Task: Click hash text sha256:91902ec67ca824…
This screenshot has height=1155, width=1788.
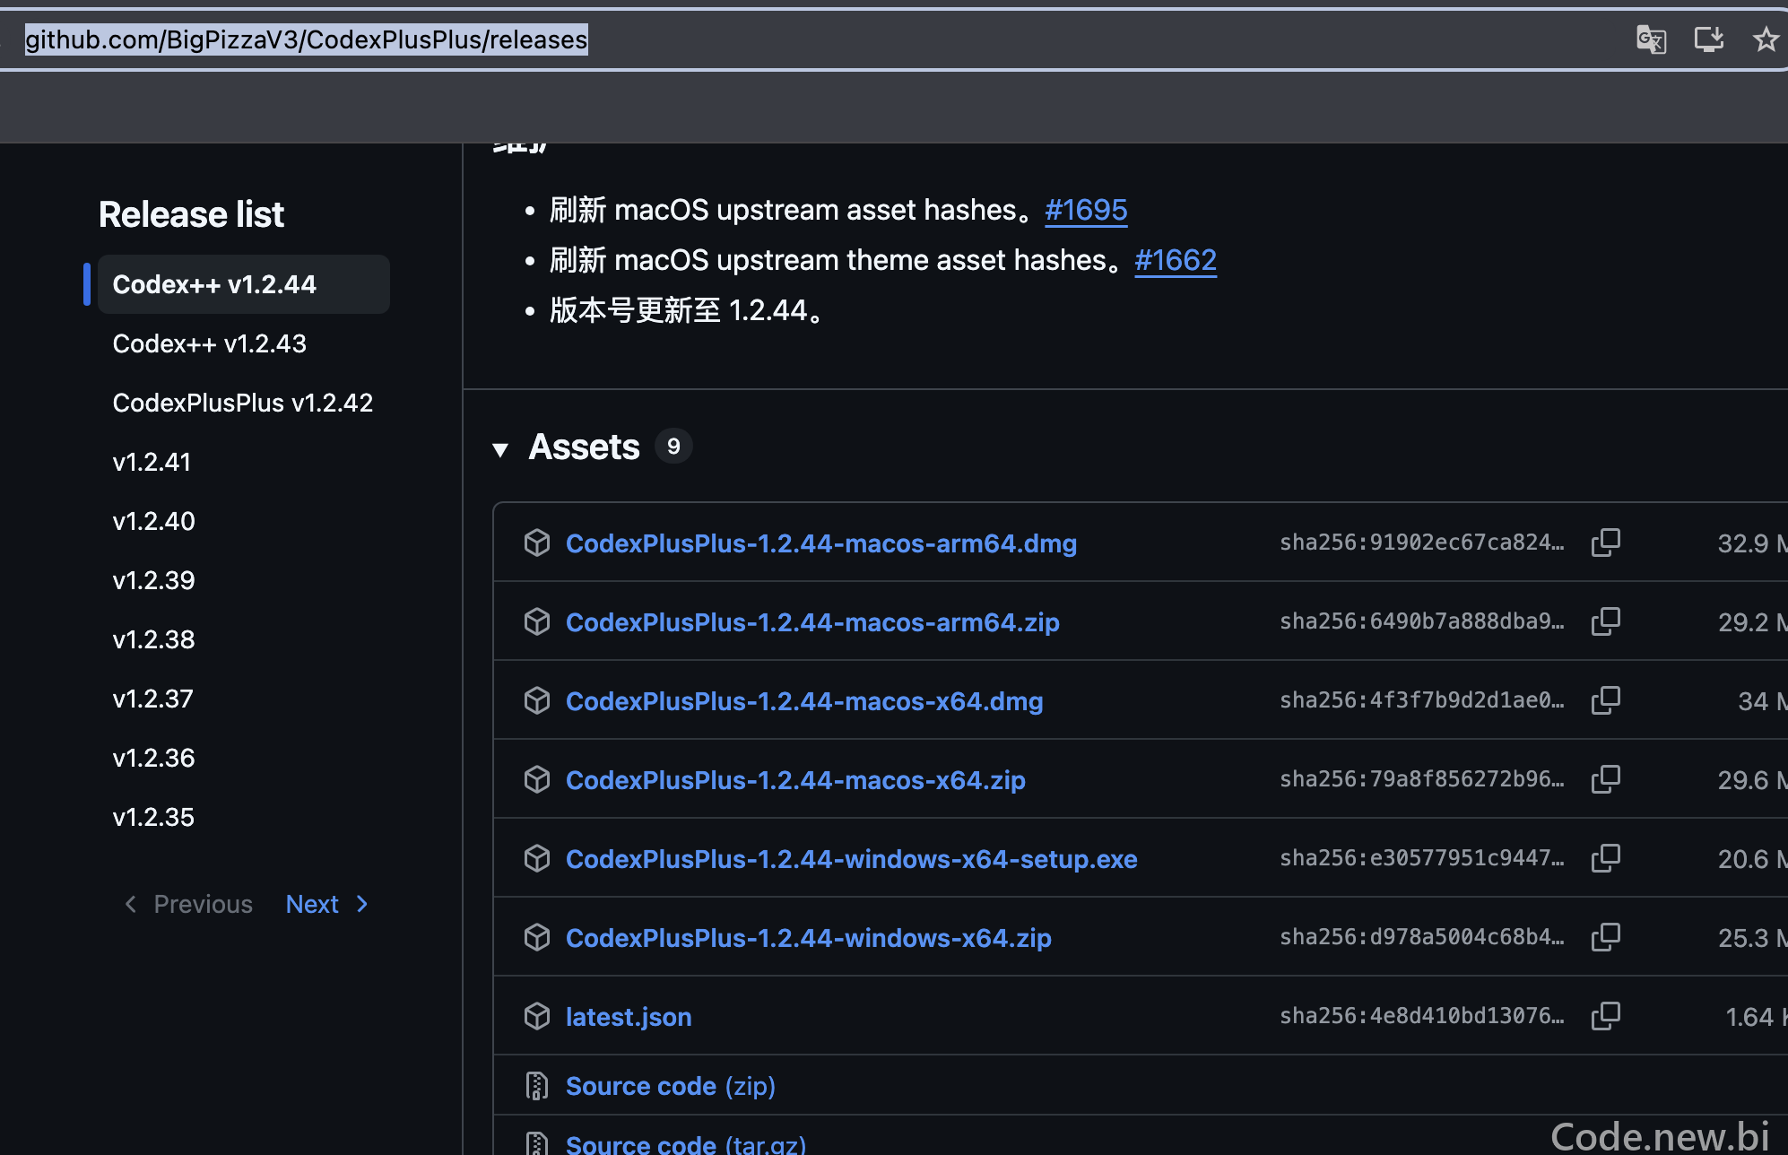Action: [1422, 543]
